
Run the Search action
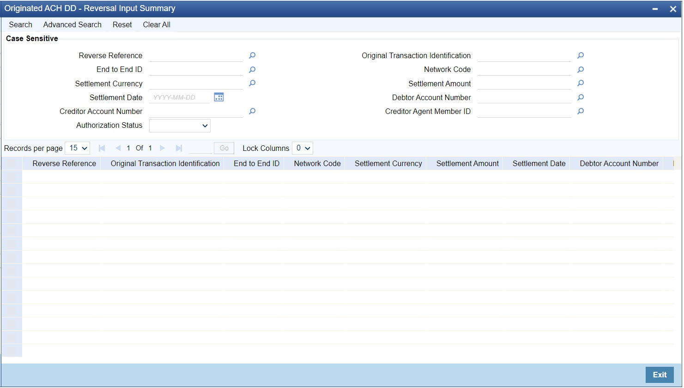[x=21, y=25]
